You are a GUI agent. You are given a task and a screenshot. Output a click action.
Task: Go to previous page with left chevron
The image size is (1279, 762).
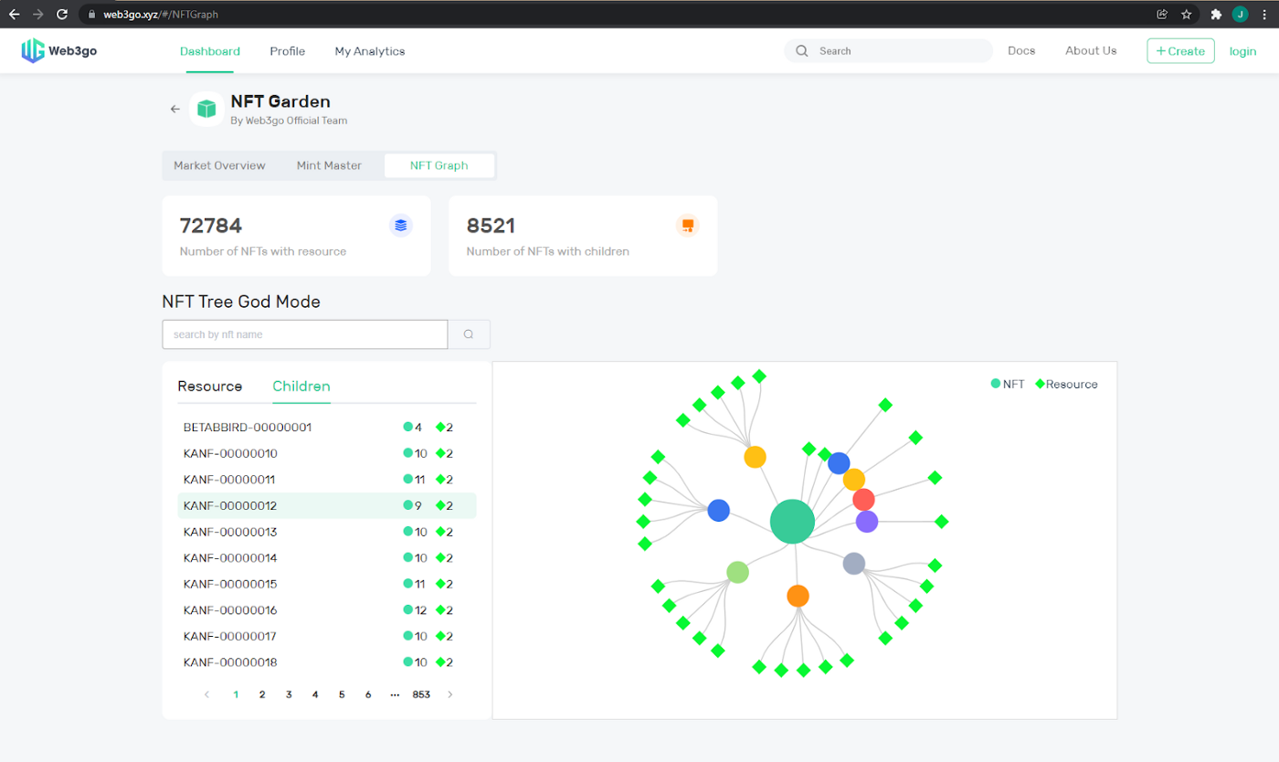(x=206, y=694)
